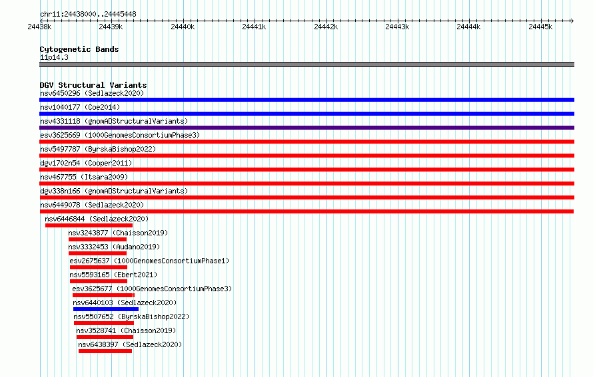Select the red bar under esv2675637
The image size is (593, 377).
[x=99, y=267]
